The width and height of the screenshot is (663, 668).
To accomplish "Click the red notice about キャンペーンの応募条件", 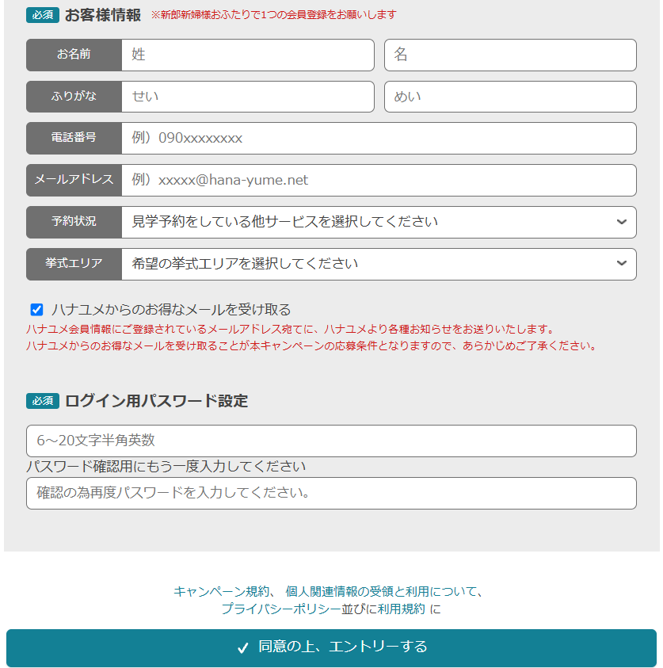I will click(311, 345).
